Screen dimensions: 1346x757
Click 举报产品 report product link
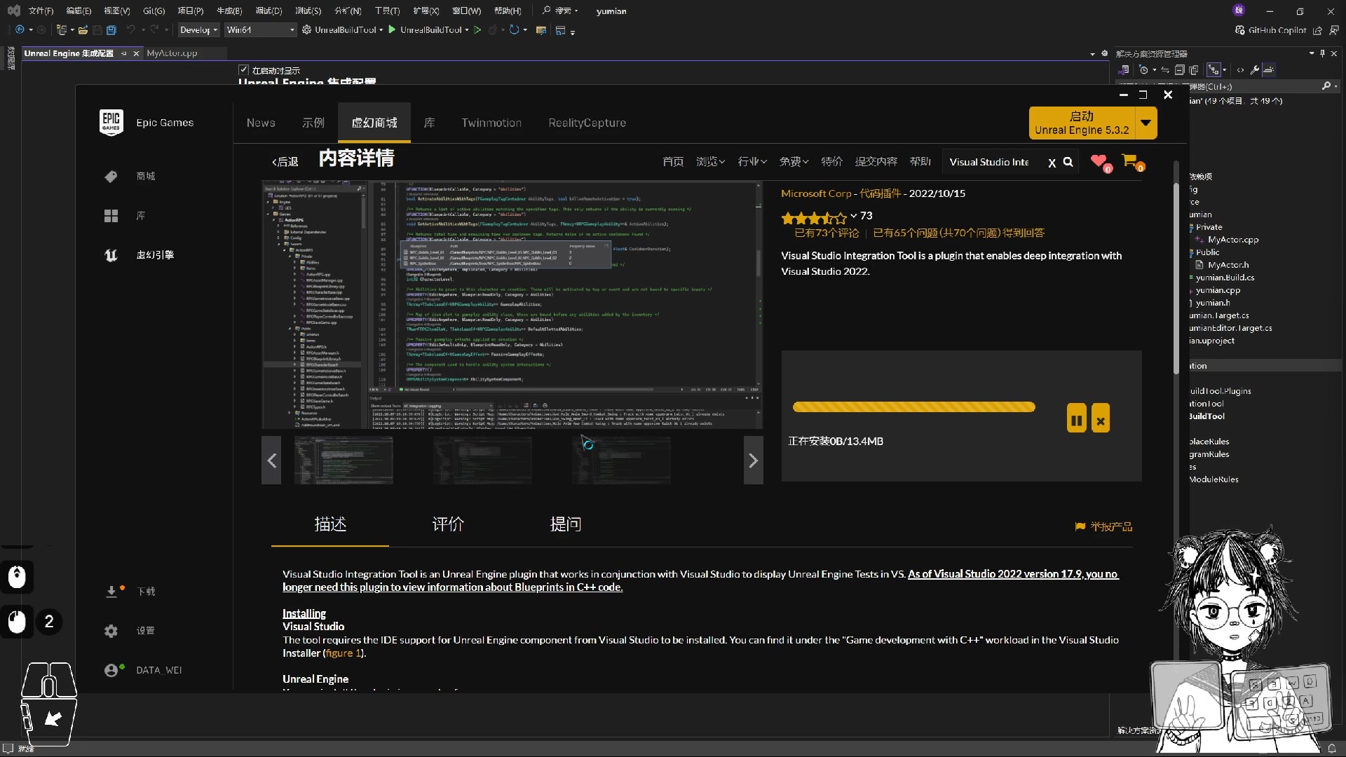pyautogui.click(x=1104, y=526)
